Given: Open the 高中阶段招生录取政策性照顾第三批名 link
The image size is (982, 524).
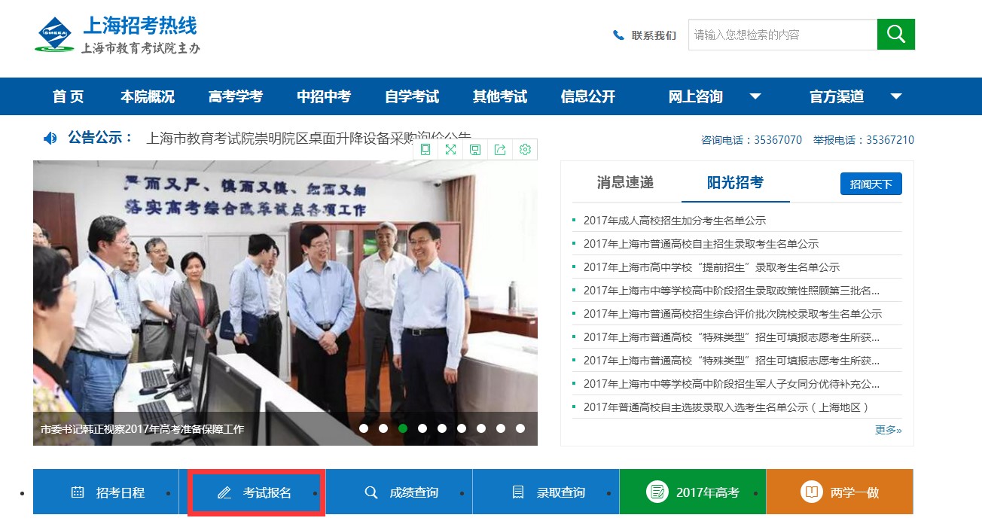Looking at the screenshot, I should click(731, 291).
